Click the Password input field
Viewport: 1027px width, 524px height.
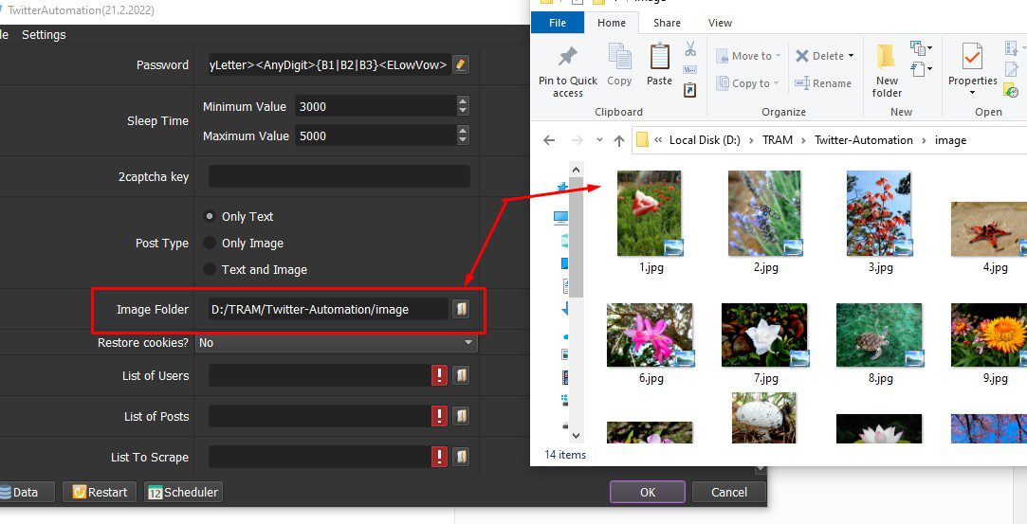[329, 64]
